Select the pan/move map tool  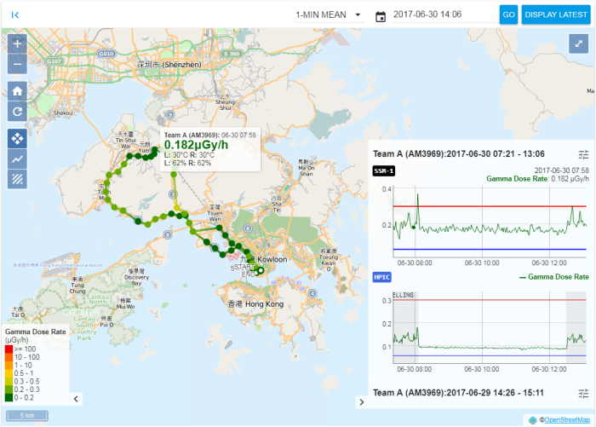17,139
